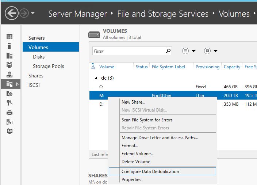This screenshot has height=185, width=257.
Task: Open the DNS/role server icon in the sidebar
Action: [9, 75]
